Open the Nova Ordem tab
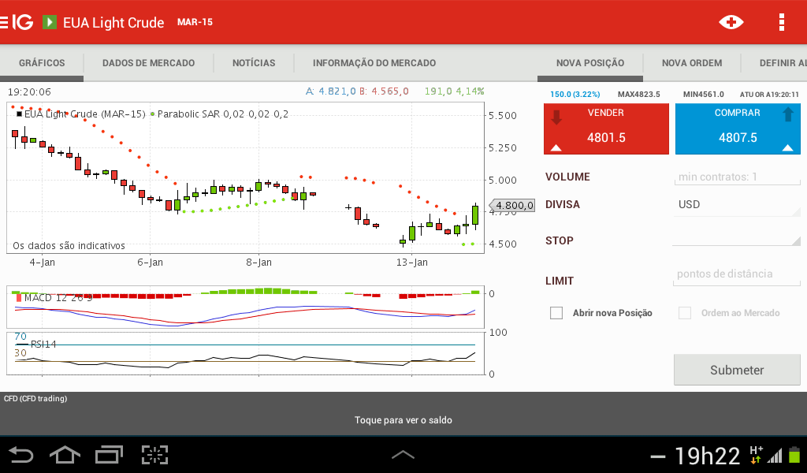 tap(691, 63)
